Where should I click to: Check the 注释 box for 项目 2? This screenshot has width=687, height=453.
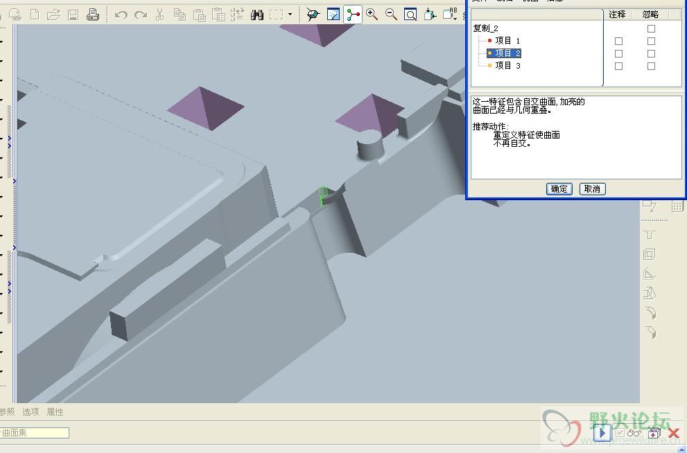[618, 53]
